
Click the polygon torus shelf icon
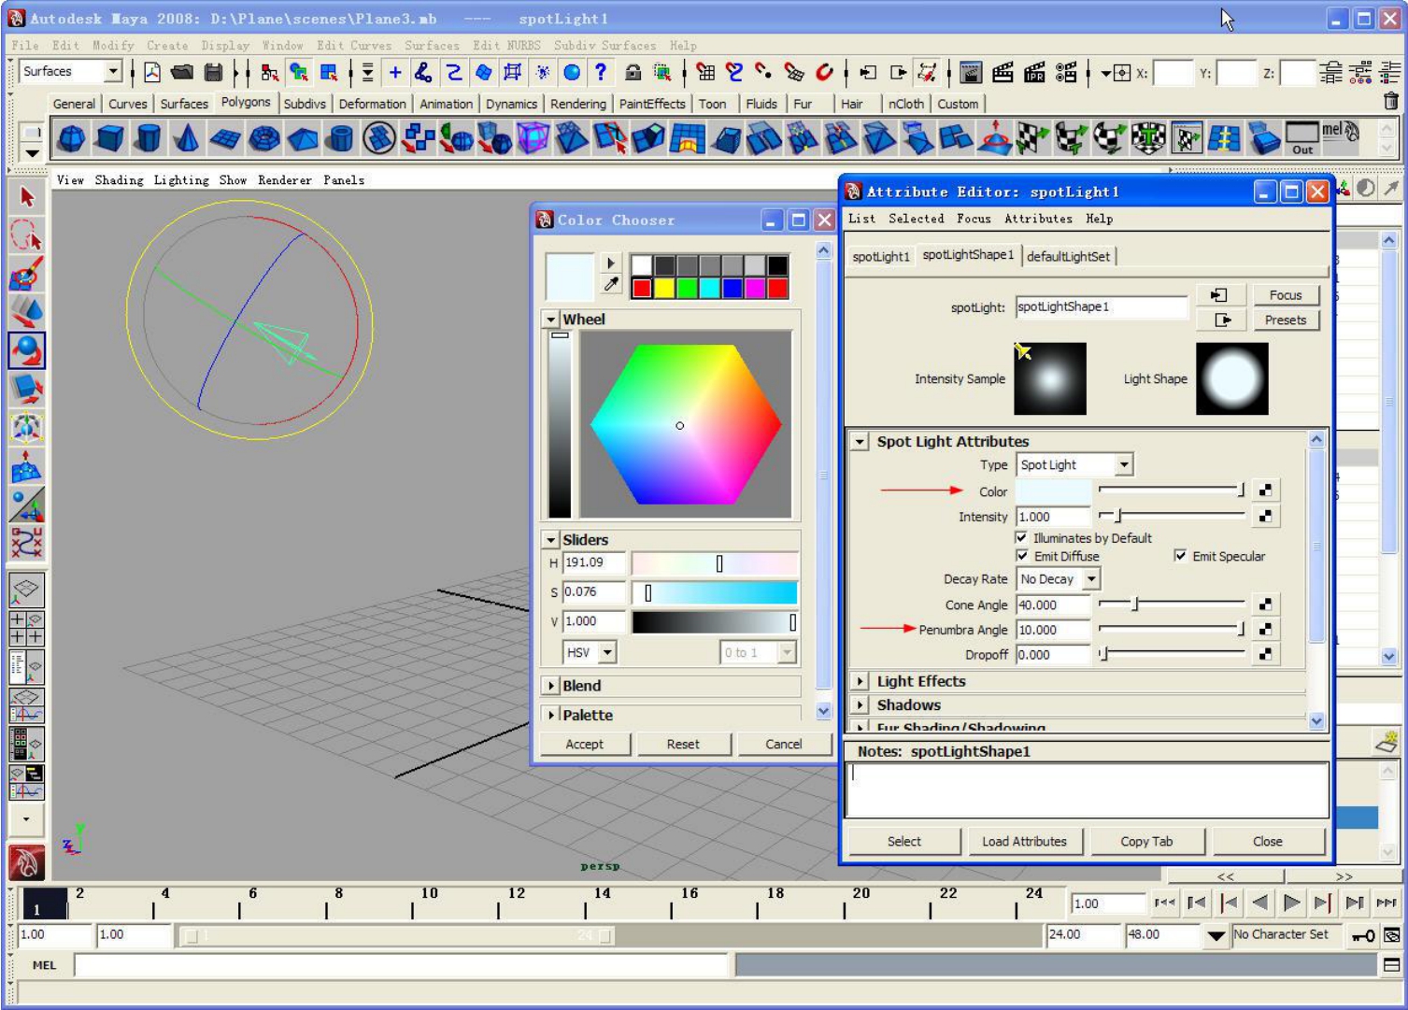click(x=264, y=139)
